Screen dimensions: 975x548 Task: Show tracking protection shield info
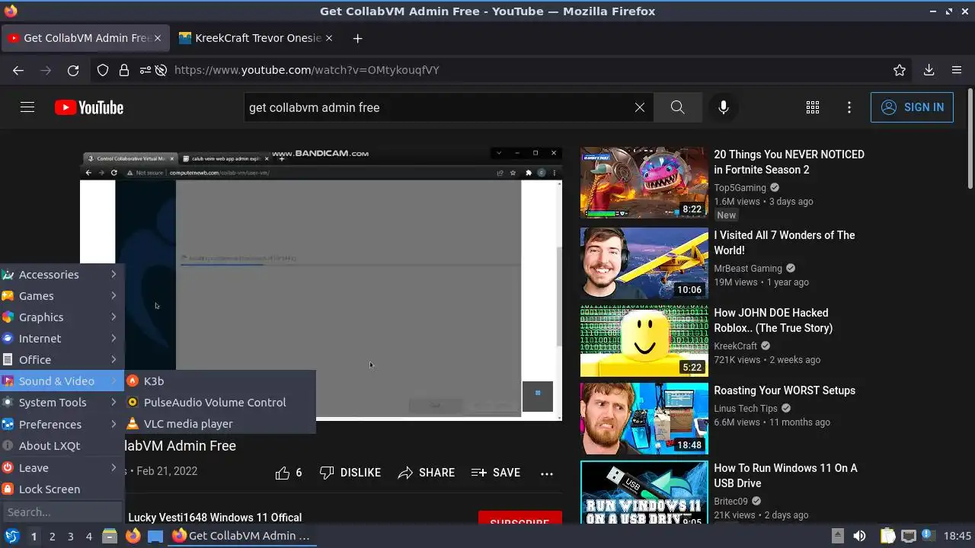click(x=103, y=70)
